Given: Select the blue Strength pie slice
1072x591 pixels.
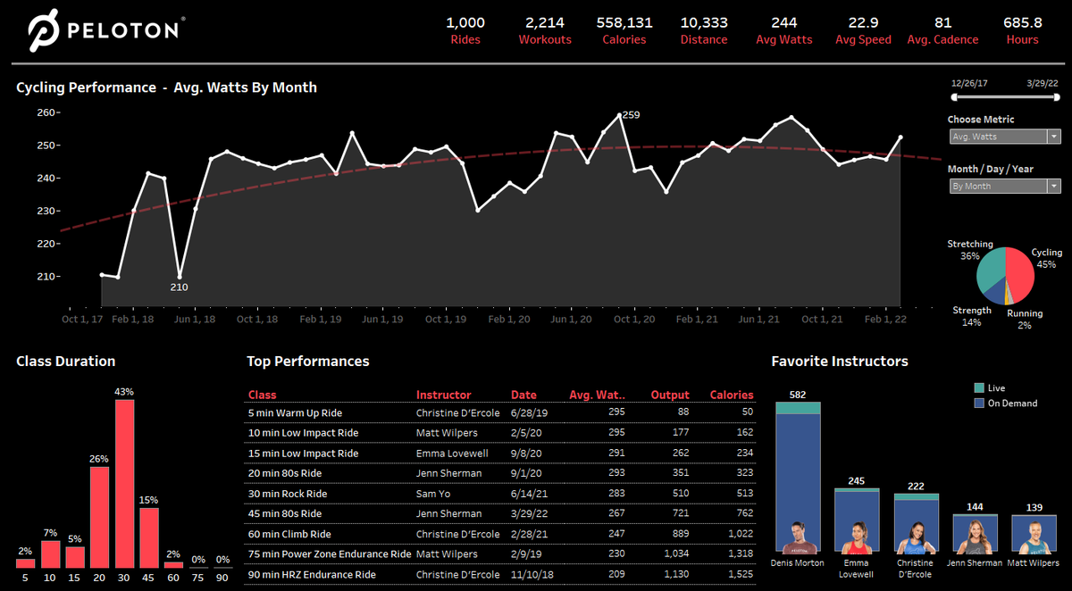Looking at the screenshot, I should pyautogui.click(x=994, y=295).
